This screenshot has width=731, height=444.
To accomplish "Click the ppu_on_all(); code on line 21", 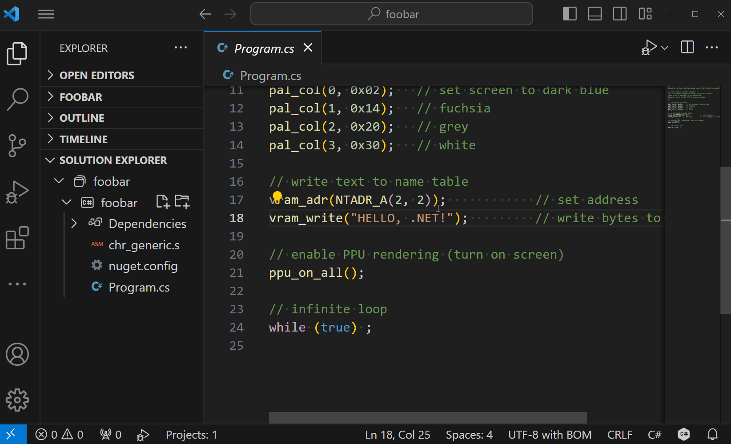I will [x=317, y=272].
